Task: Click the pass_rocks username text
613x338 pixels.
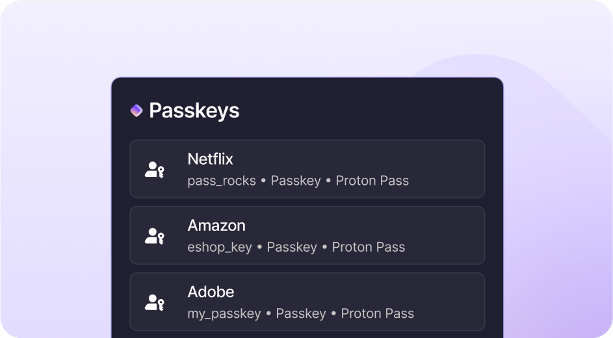Action: pos(222,181)
